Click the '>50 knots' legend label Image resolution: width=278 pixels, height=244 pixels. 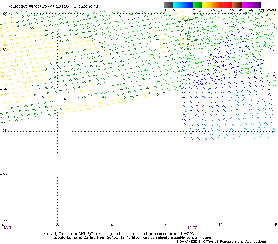(x=267, y=10)
